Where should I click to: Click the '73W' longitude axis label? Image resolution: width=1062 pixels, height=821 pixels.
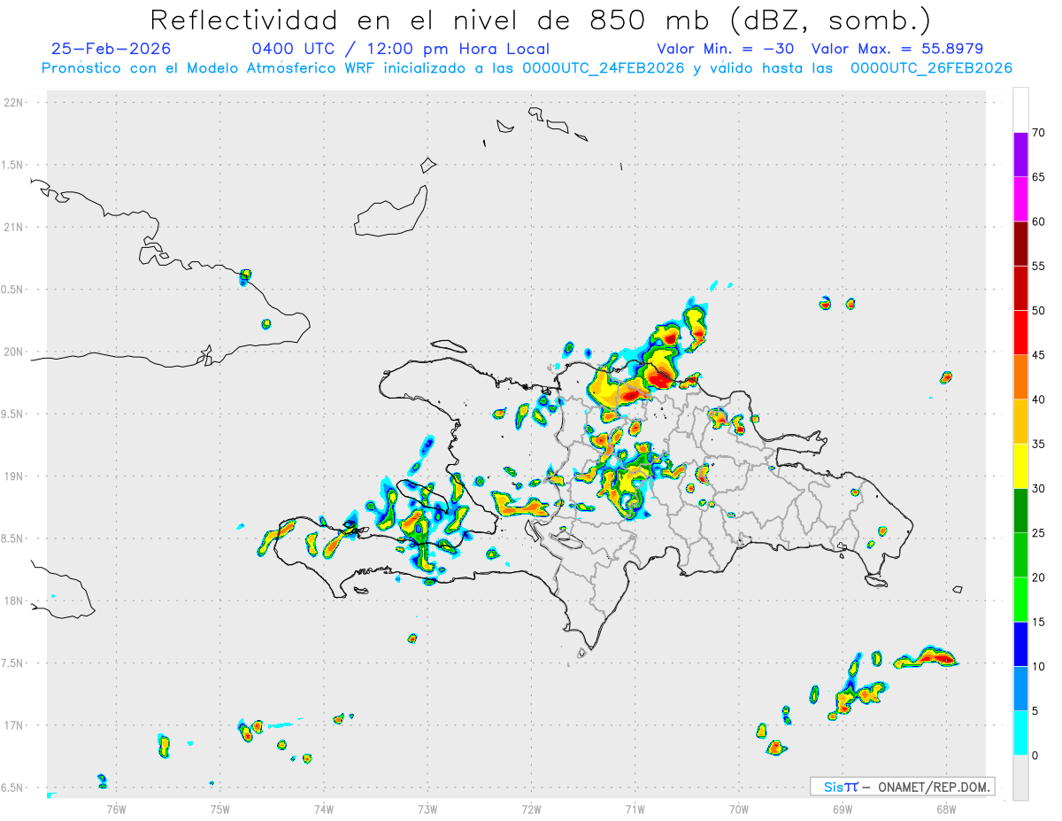[427, 809]
